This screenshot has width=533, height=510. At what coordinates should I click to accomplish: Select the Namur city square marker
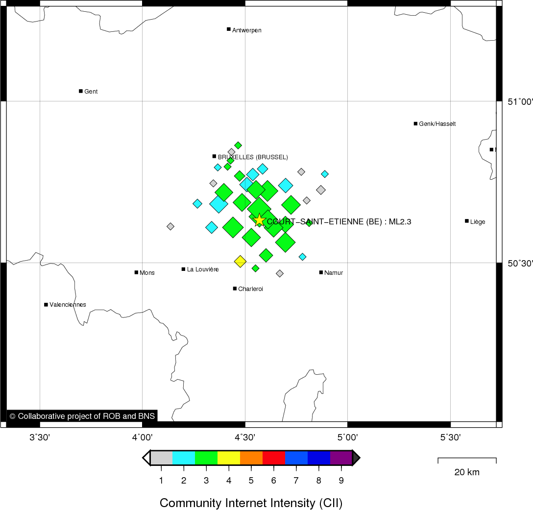pyautogui.click(x=321, y=272)
